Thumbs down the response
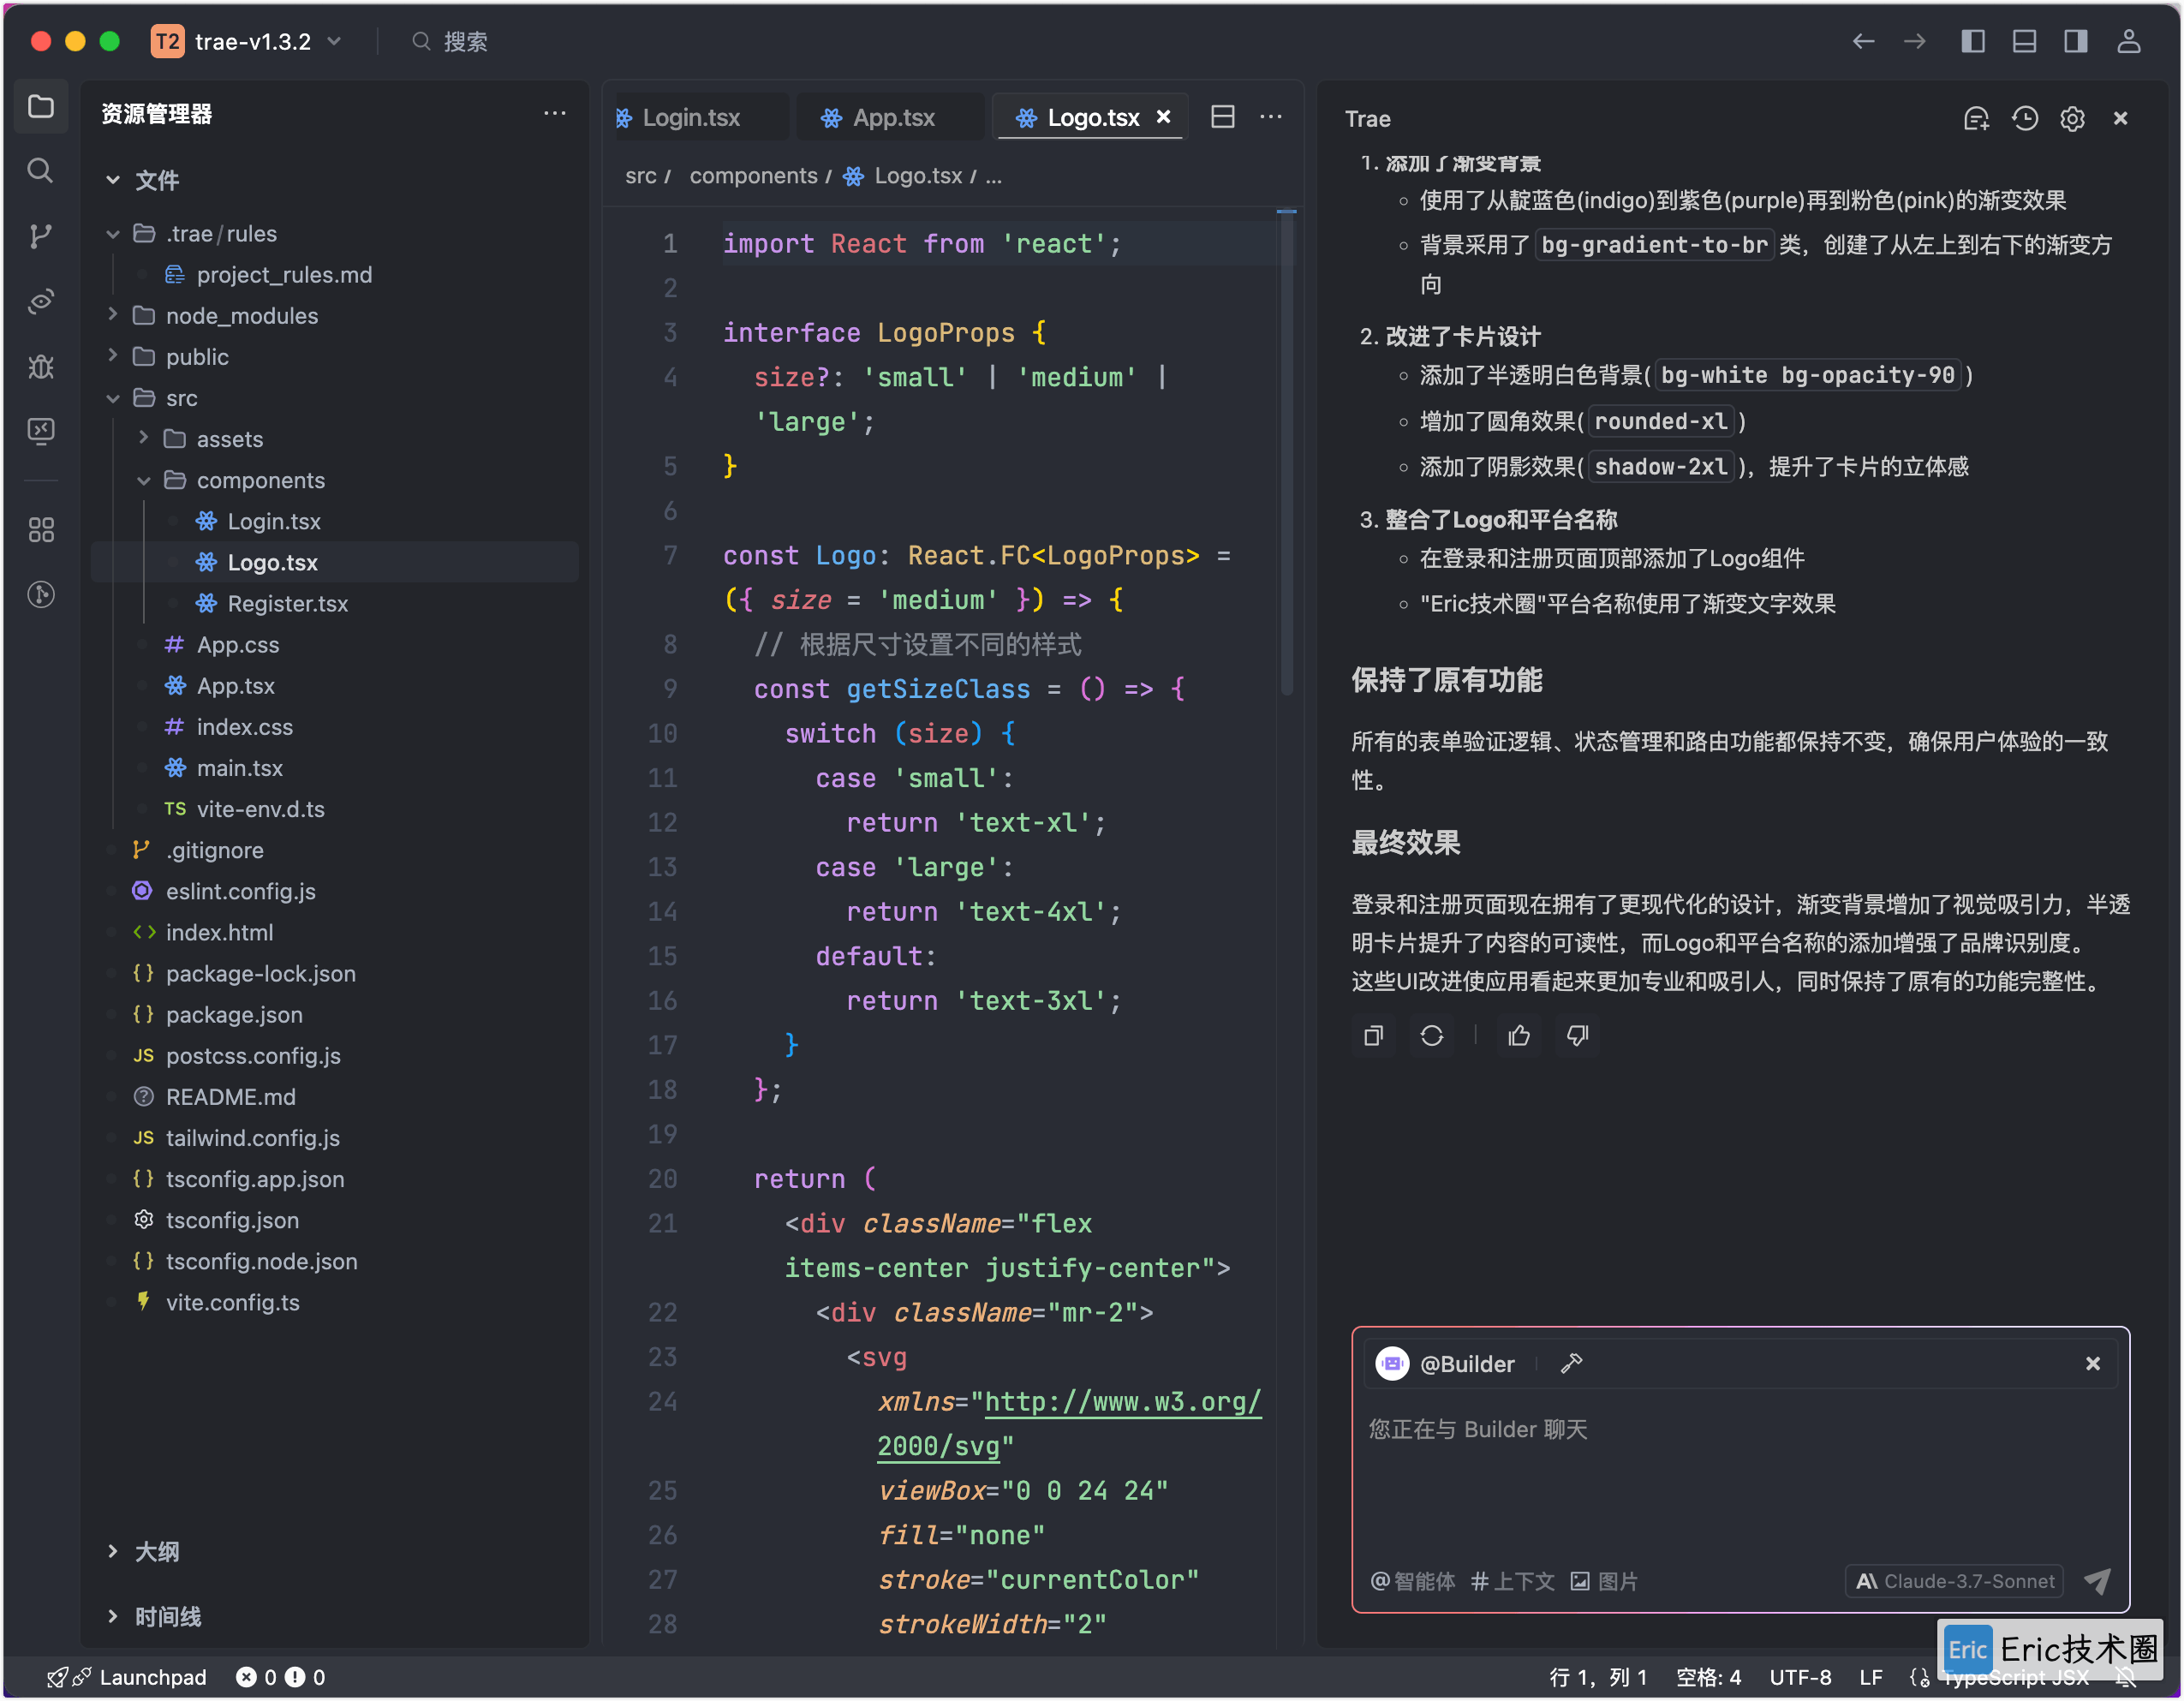The width and height of the screenshot is (2184, 1701). 1577,1036
